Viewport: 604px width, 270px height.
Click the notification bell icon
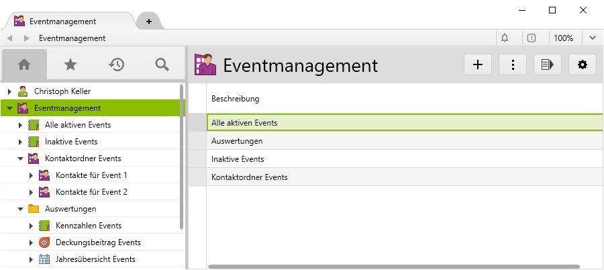505,38
